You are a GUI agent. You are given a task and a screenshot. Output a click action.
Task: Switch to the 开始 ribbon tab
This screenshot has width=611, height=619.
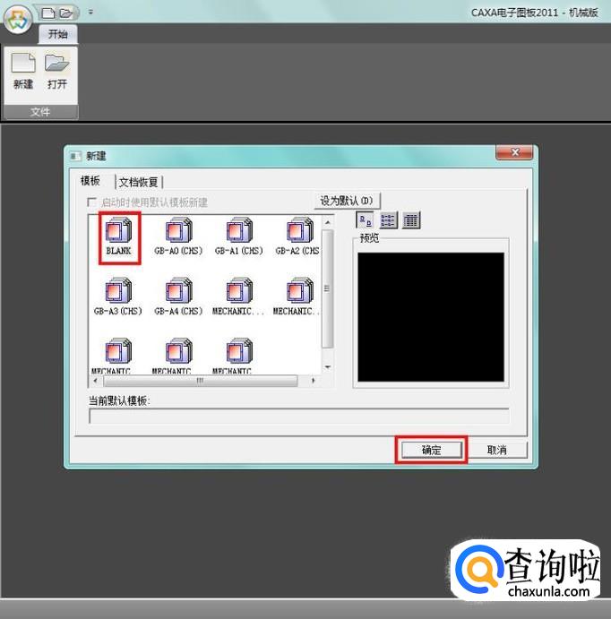[x=57, y=34]
